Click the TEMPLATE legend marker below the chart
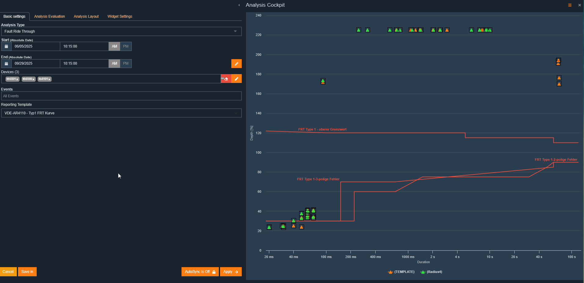This screenshot has width=584, height=283. (391, 272)
